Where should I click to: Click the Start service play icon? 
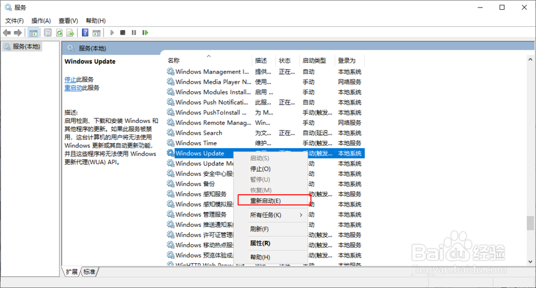pyautogui.click(x=112, y=33)
